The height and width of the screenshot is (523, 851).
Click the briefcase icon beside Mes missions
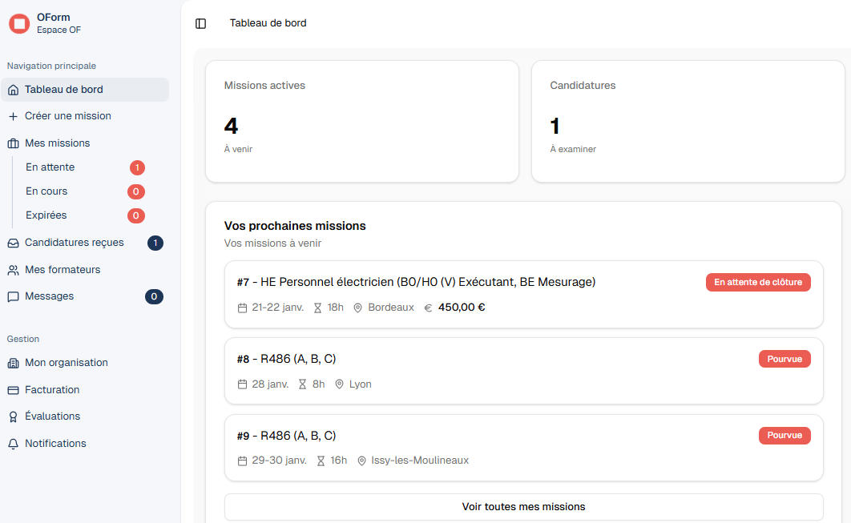point(13,143)
